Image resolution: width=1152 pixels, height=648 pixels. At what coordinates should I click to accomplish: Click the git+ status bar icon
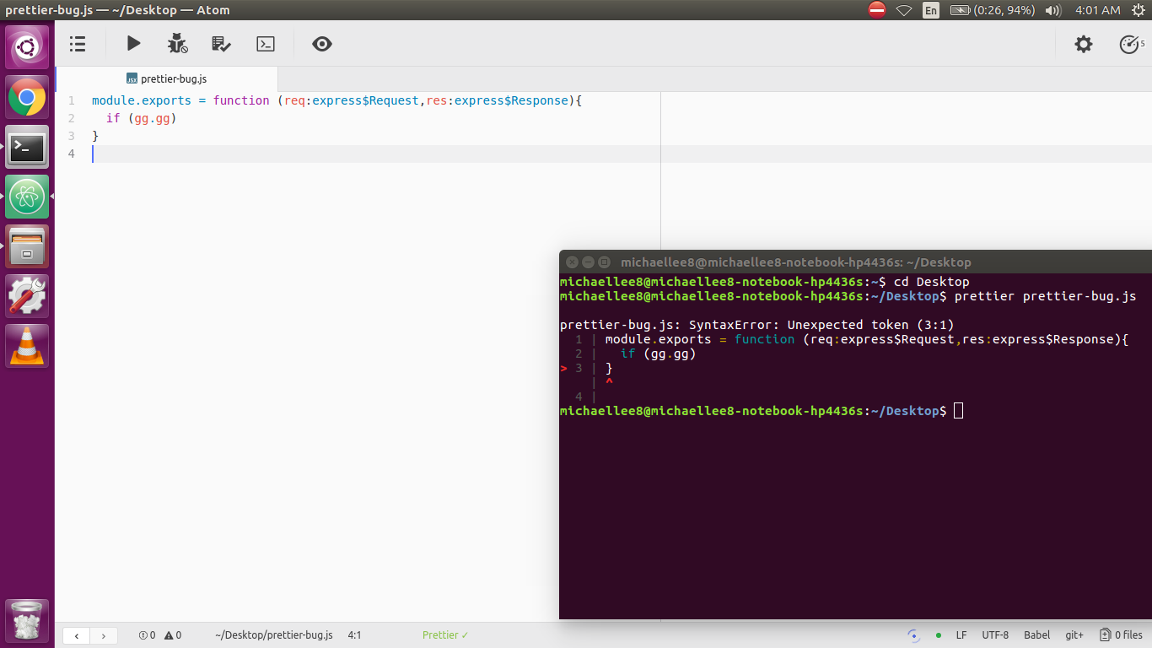1074,634
